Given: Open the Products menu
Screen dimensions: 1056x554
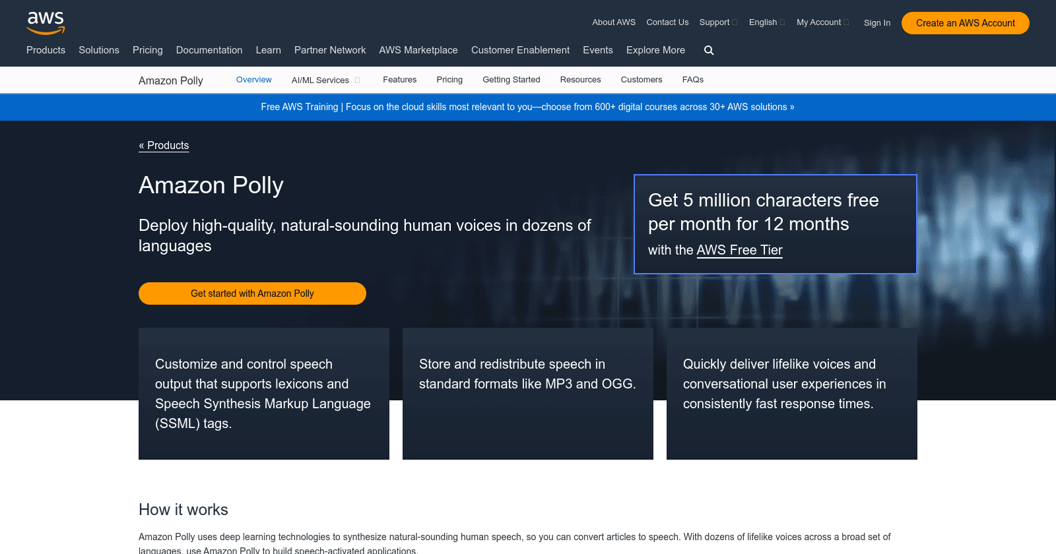Looking at the screenshot, I should [x=46, y=50].
